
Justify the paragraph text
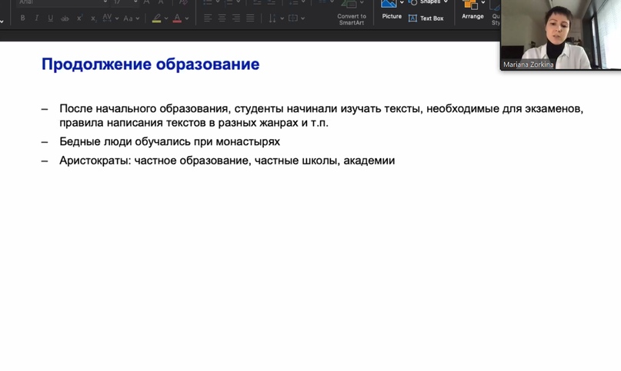click(x=250, y=18)
